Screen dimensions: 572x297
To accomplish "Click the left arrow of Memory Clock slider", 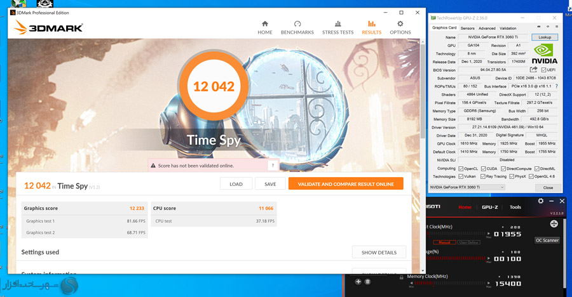I will (411, 283).
